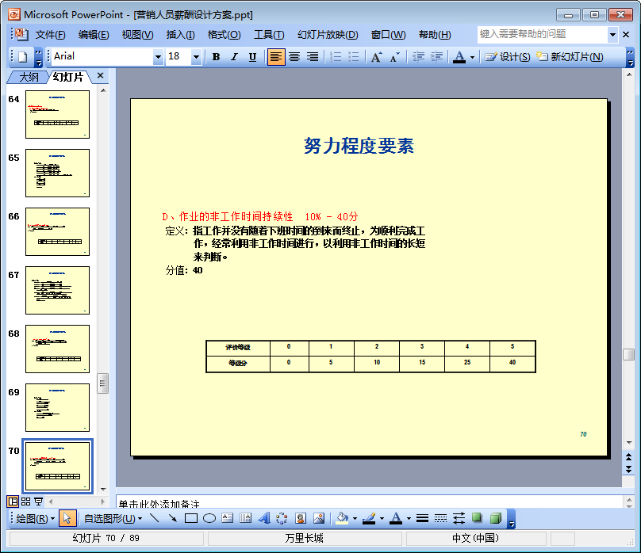Click Decrease Font Size icon
641x553 pixels.
[x=395, y=57]
